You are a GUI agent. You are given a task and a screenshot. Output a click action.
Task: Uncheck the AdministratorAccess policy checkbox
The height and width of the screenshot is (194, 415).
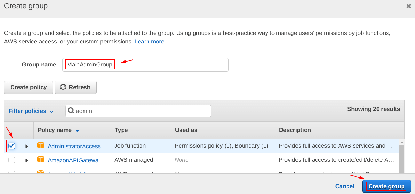(x=12, y=146)
